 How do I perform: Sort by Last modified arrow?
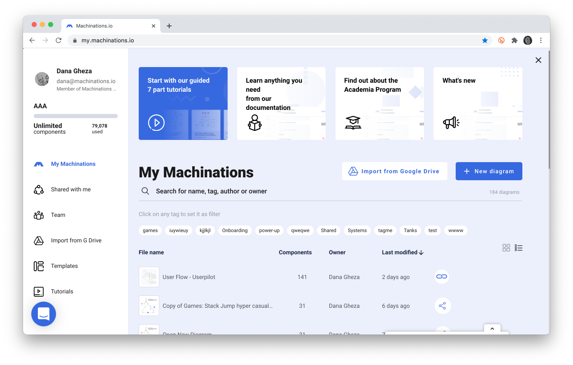(x=421, y=253)
